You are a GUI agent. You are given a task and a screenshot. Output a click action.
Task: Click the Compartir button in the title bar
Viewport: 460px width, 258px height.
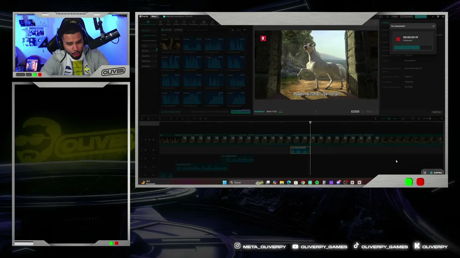408,16
